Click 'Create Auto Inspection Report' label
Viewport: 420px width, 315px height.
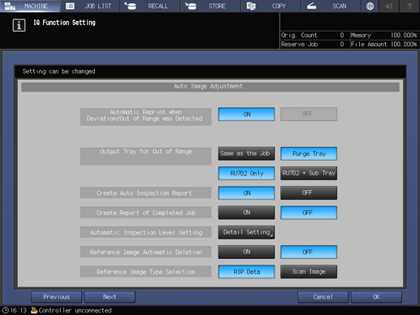145,193
